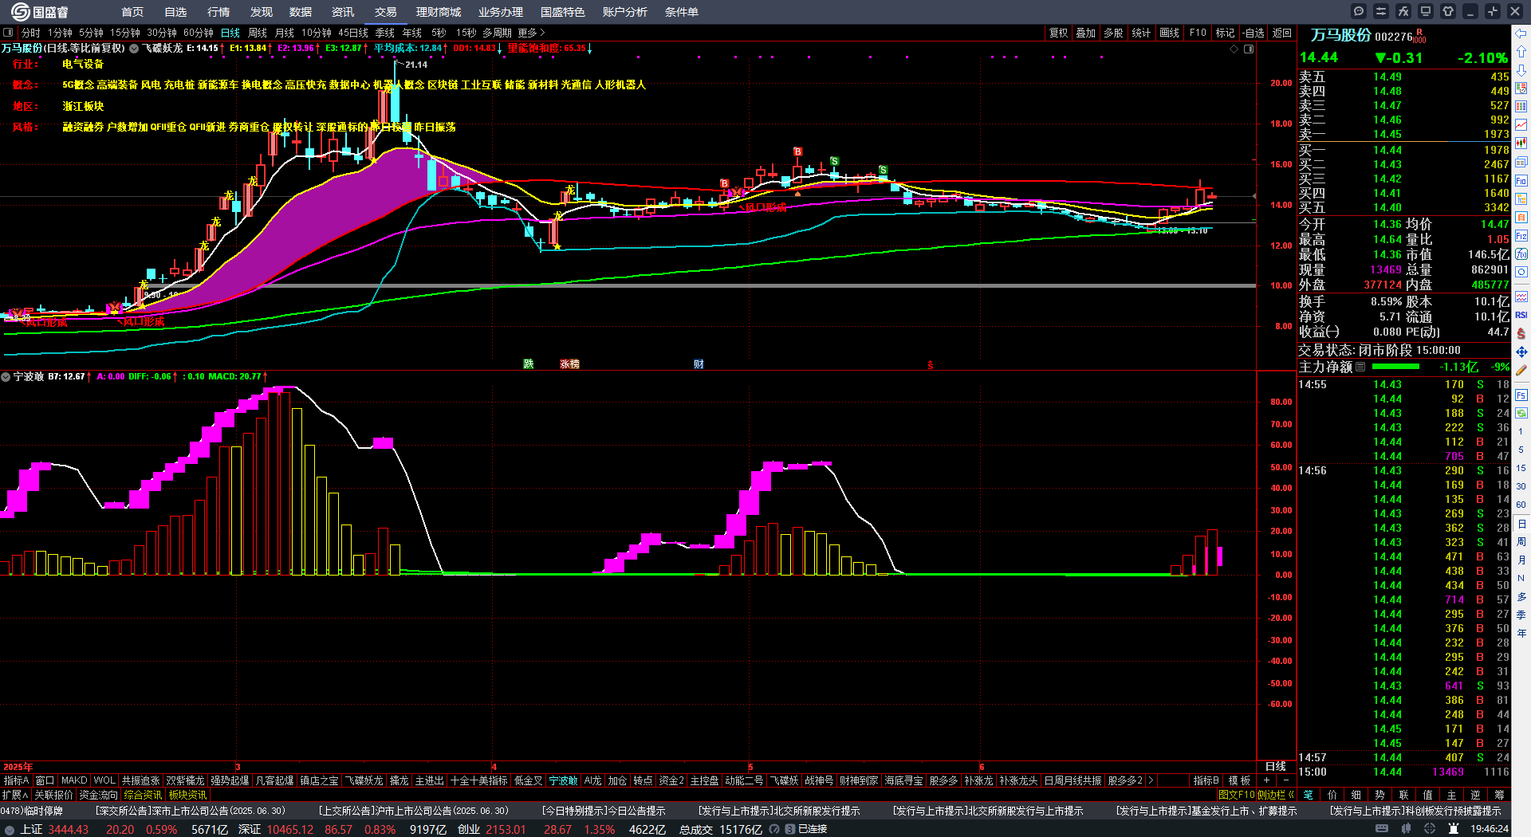Screen dimensions: 1531x837
Task: Click the four-arrow move icon in sidebar
Action: [1521, 352]
